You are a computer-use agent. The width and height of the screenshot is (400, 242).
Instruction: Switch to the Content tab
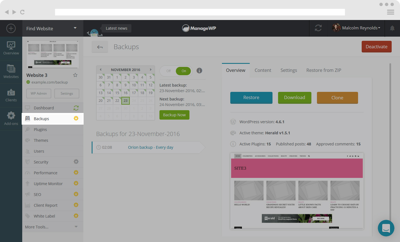tap(263, 70)
